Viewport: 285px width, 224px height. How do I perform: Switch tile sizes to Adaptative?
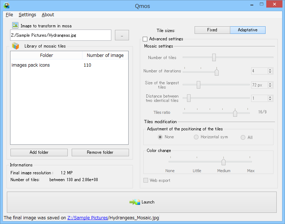(x=248, y=30)
